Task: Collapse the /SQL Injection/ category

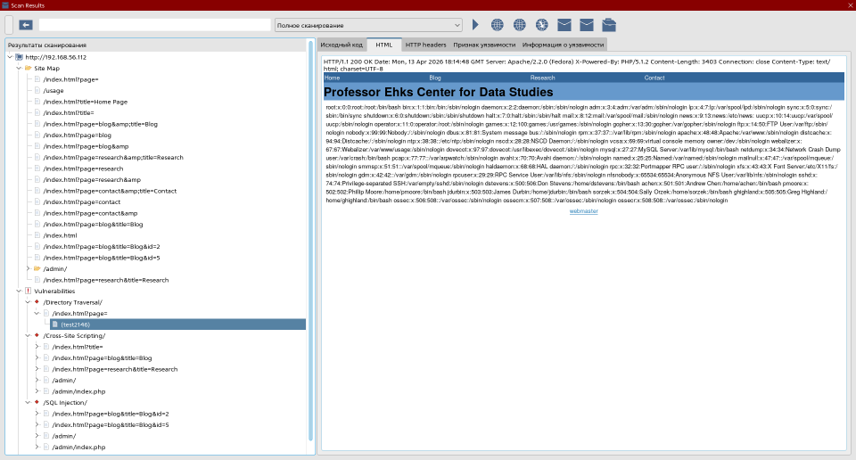Action: coord(29,402)
